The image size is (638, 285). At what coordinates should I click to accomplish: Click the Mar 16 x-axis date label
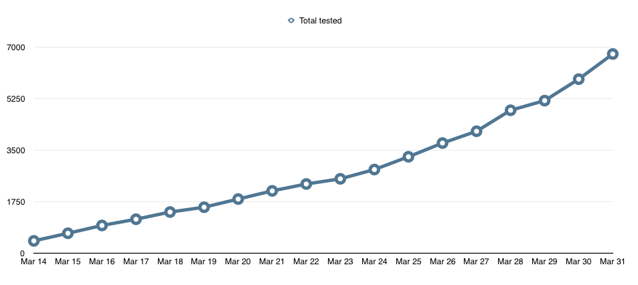(102, 262)
